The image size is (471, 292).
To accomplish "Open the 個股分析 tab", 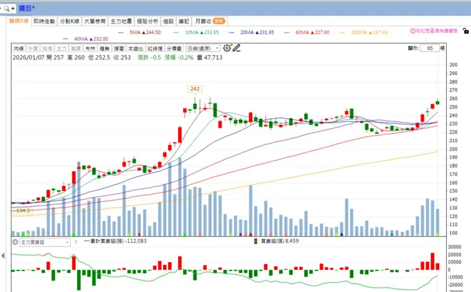I will point(147,21).
